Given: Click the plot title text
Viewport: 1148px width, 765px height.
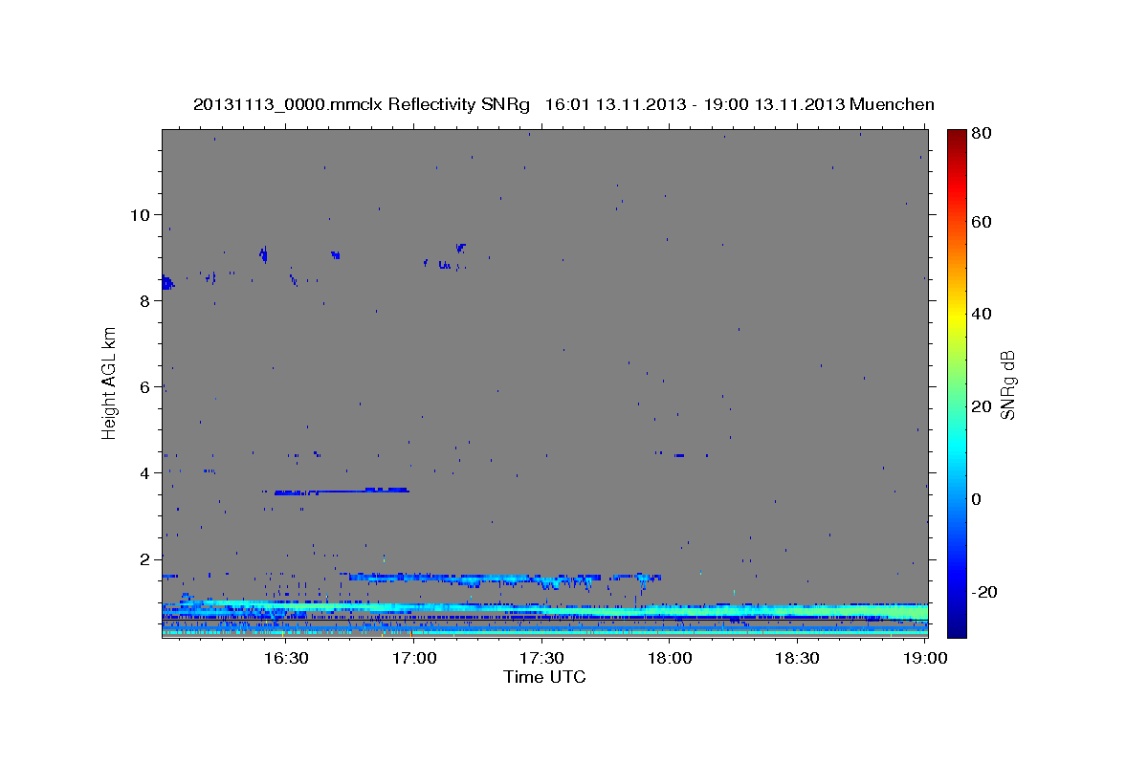Looking at the screenshot, I should 563,104.
